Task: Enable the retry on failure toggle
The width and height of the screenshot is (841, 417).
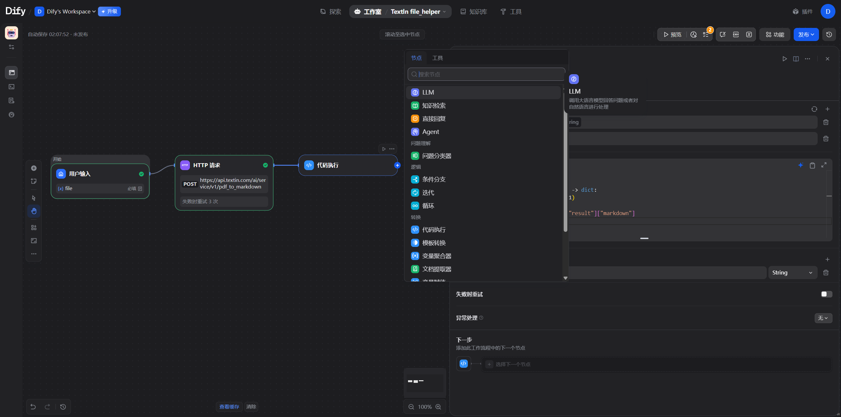Action: [826, 294]
